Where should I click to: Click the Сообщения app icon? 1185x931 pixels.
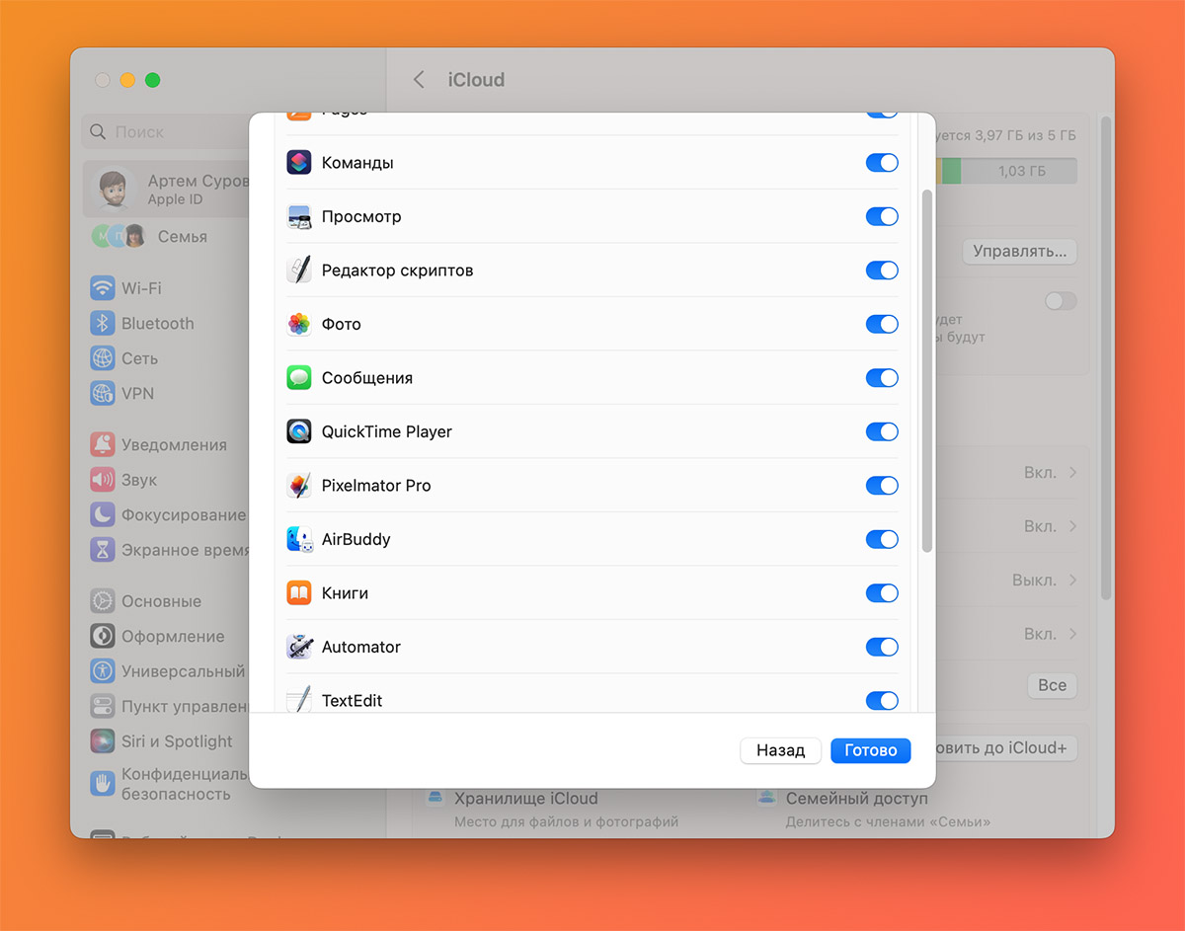click(x=299, y=378)
